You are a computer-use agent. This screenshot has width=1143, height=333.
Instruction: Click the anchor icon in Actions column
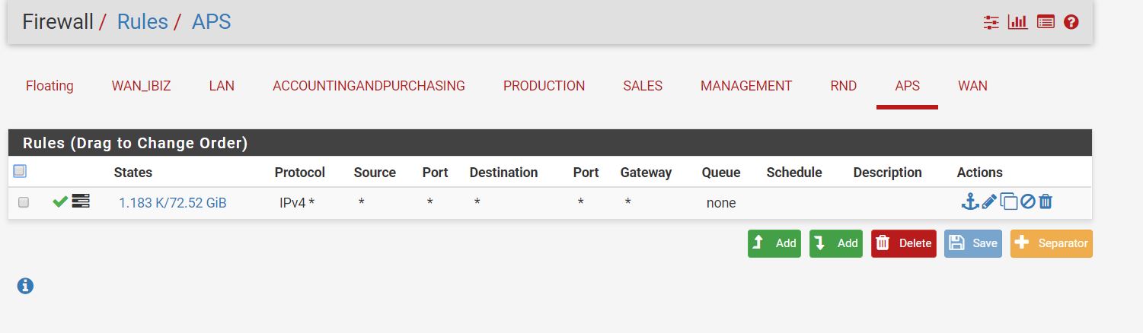click(x=969, y=201)
